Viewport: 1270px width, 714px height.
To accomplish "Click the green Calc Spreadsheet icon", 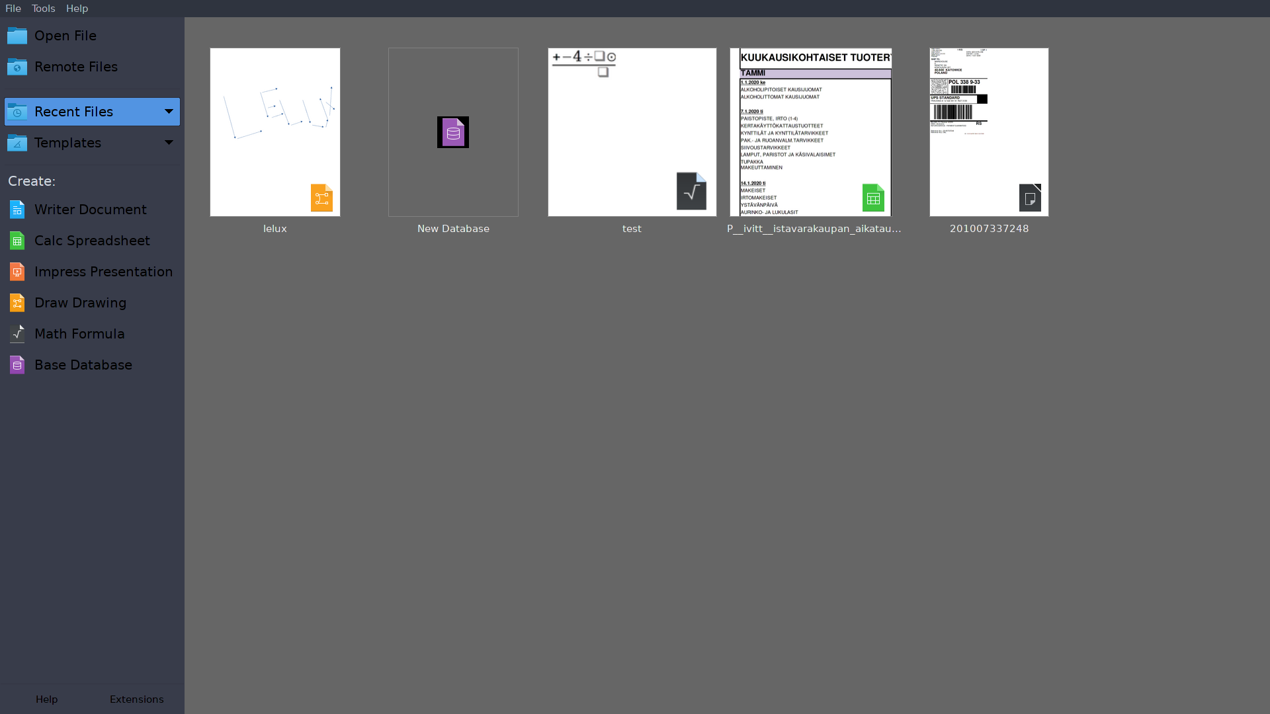I will pos(17,241).
